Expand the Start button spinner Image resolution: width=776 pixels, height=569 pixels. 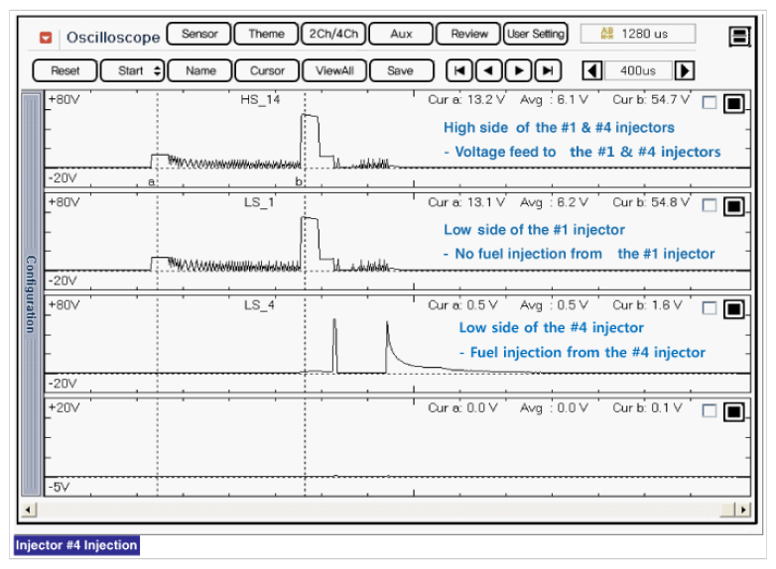[x=158, y=71]
